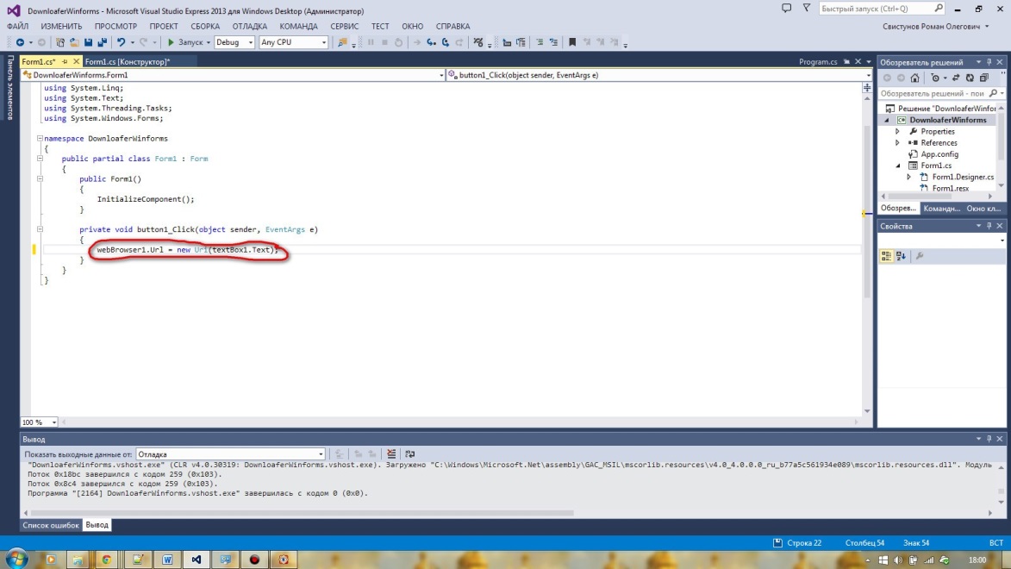The image size is (1011, 569).
Task: Click the Home icon in Solution Explorer
Action: [x=915, y=78]
